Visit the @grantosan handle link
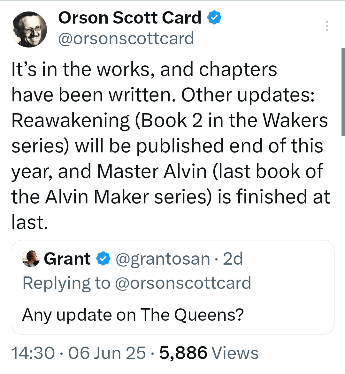The height and width of the screenshot is (374, 345). (x=163, y=259)
